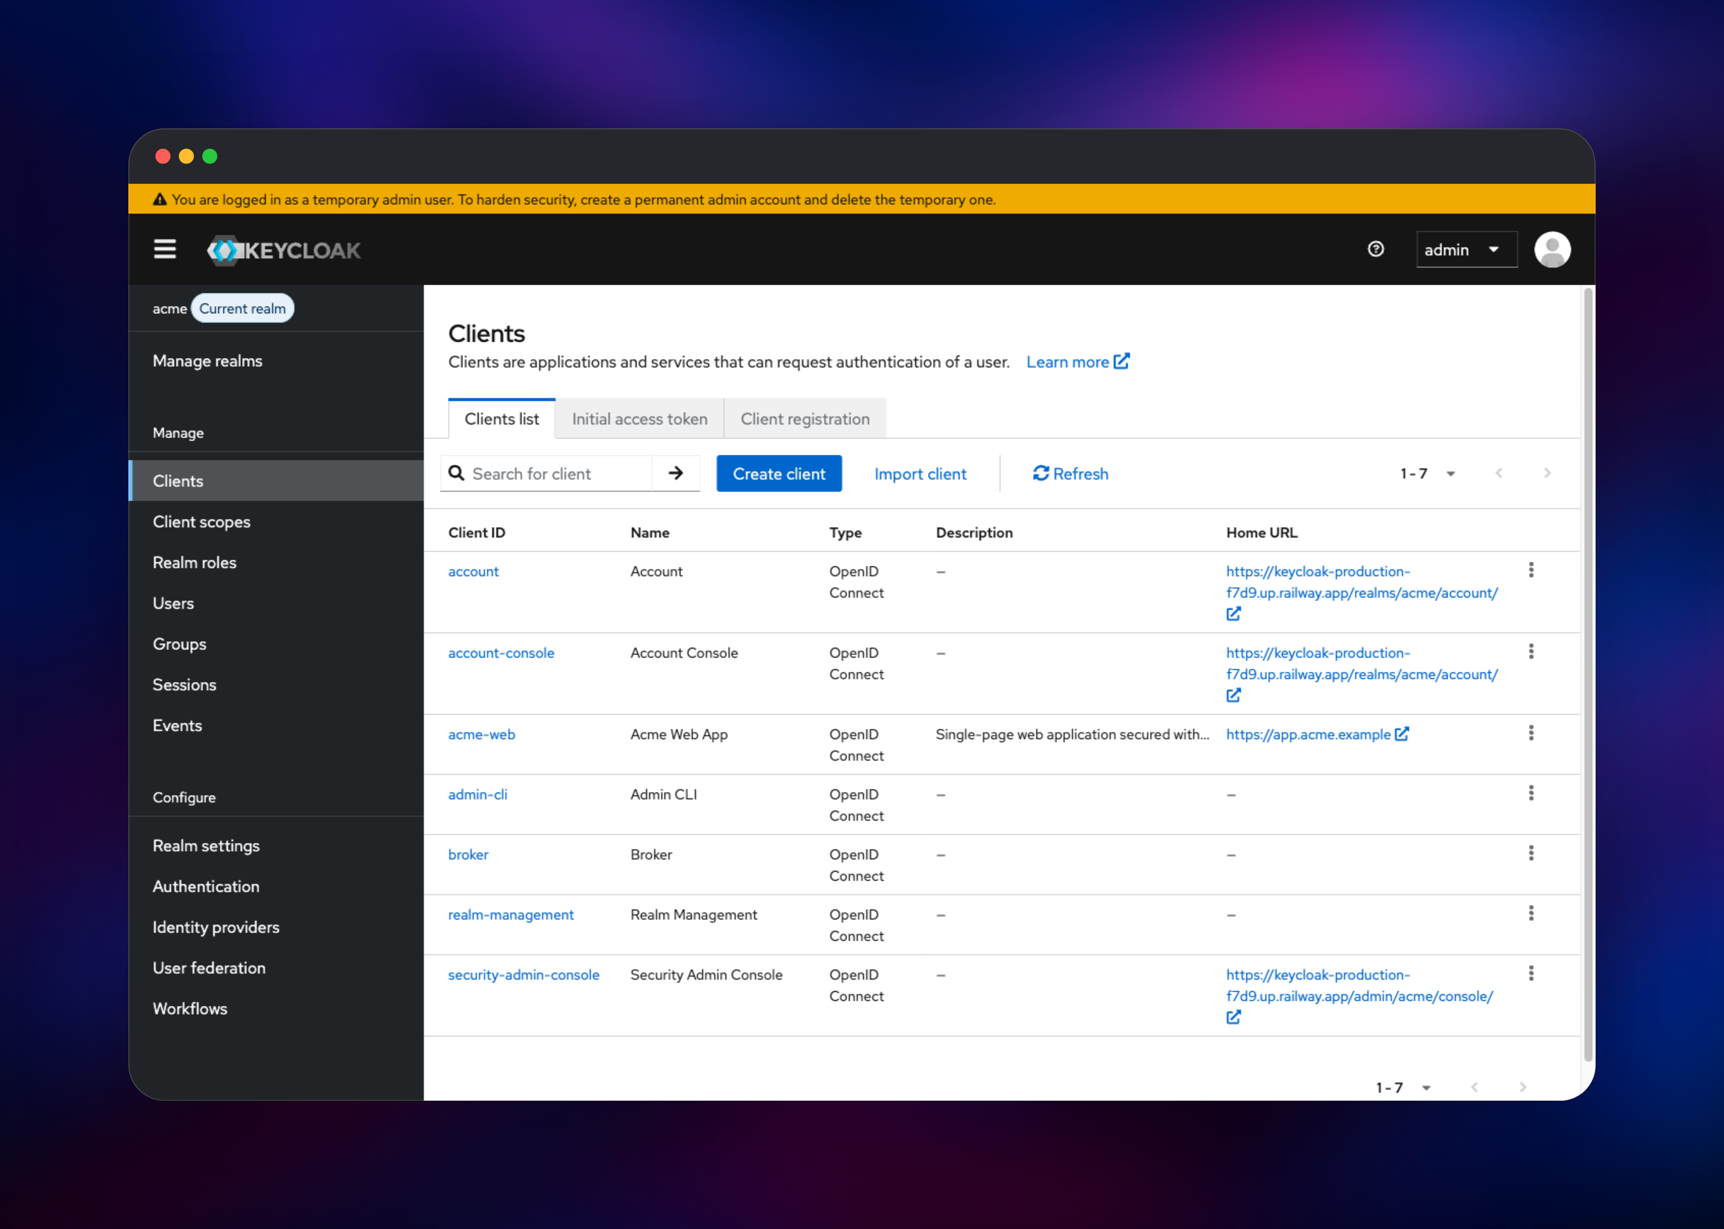Open Users in sidebar
This screenshot has height=1229, width=1724.
tap(276, 603)
